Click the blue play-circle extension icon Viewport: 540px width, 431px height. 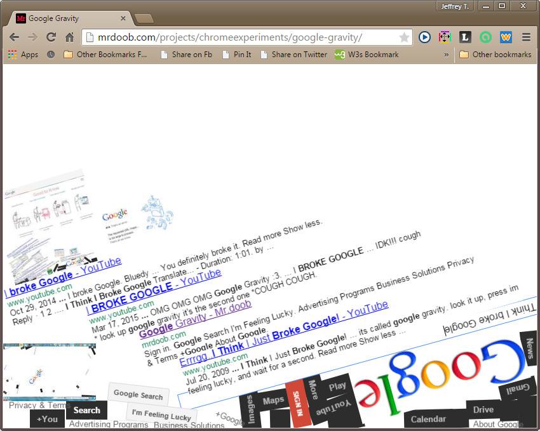(424, 37)
